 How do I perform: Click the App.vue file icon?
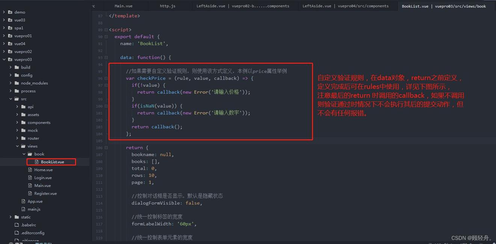pos(24,201)
